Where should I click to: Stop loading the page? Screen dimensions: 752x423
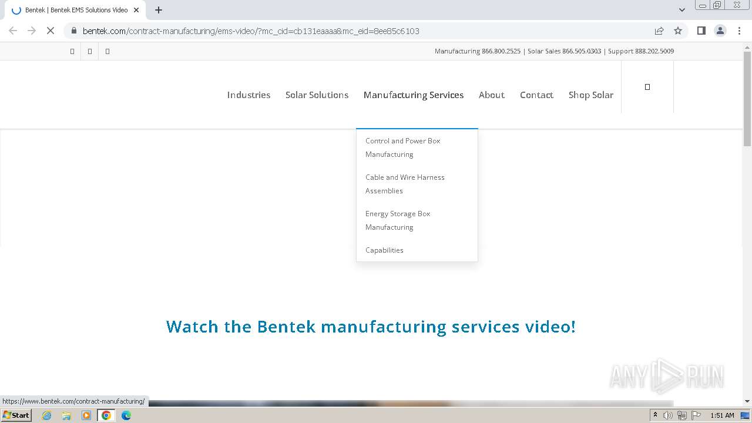pyautogui.click(x=51, y=31)
